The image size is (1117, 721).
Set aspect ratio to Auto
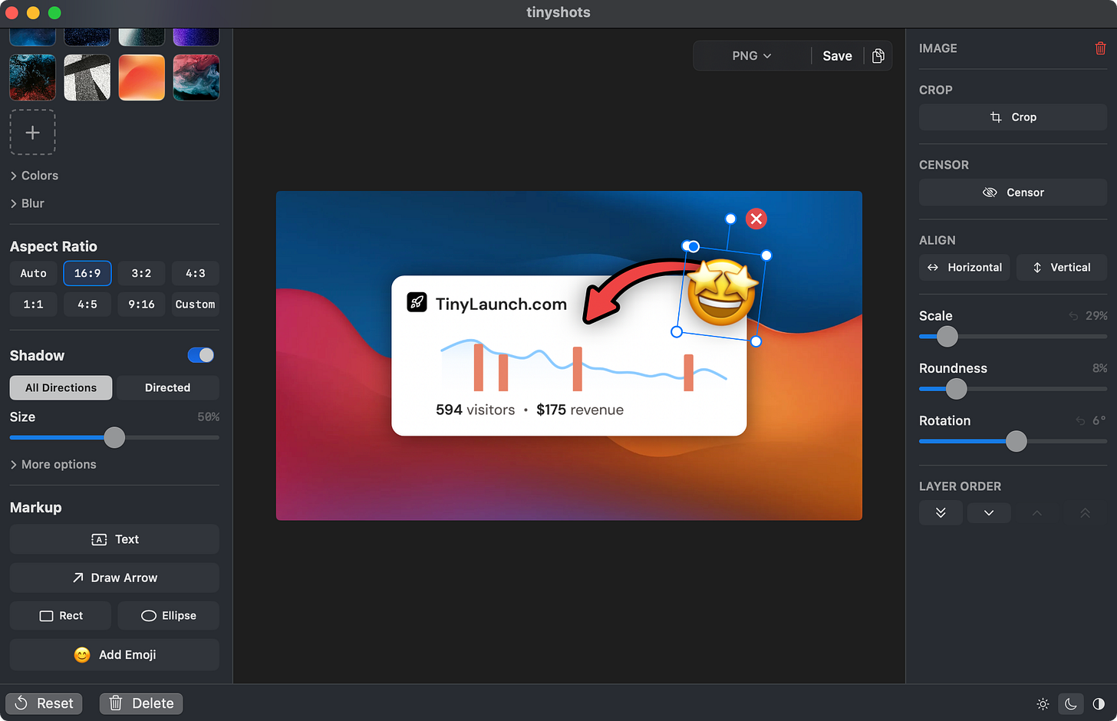(x=33, y=274)
